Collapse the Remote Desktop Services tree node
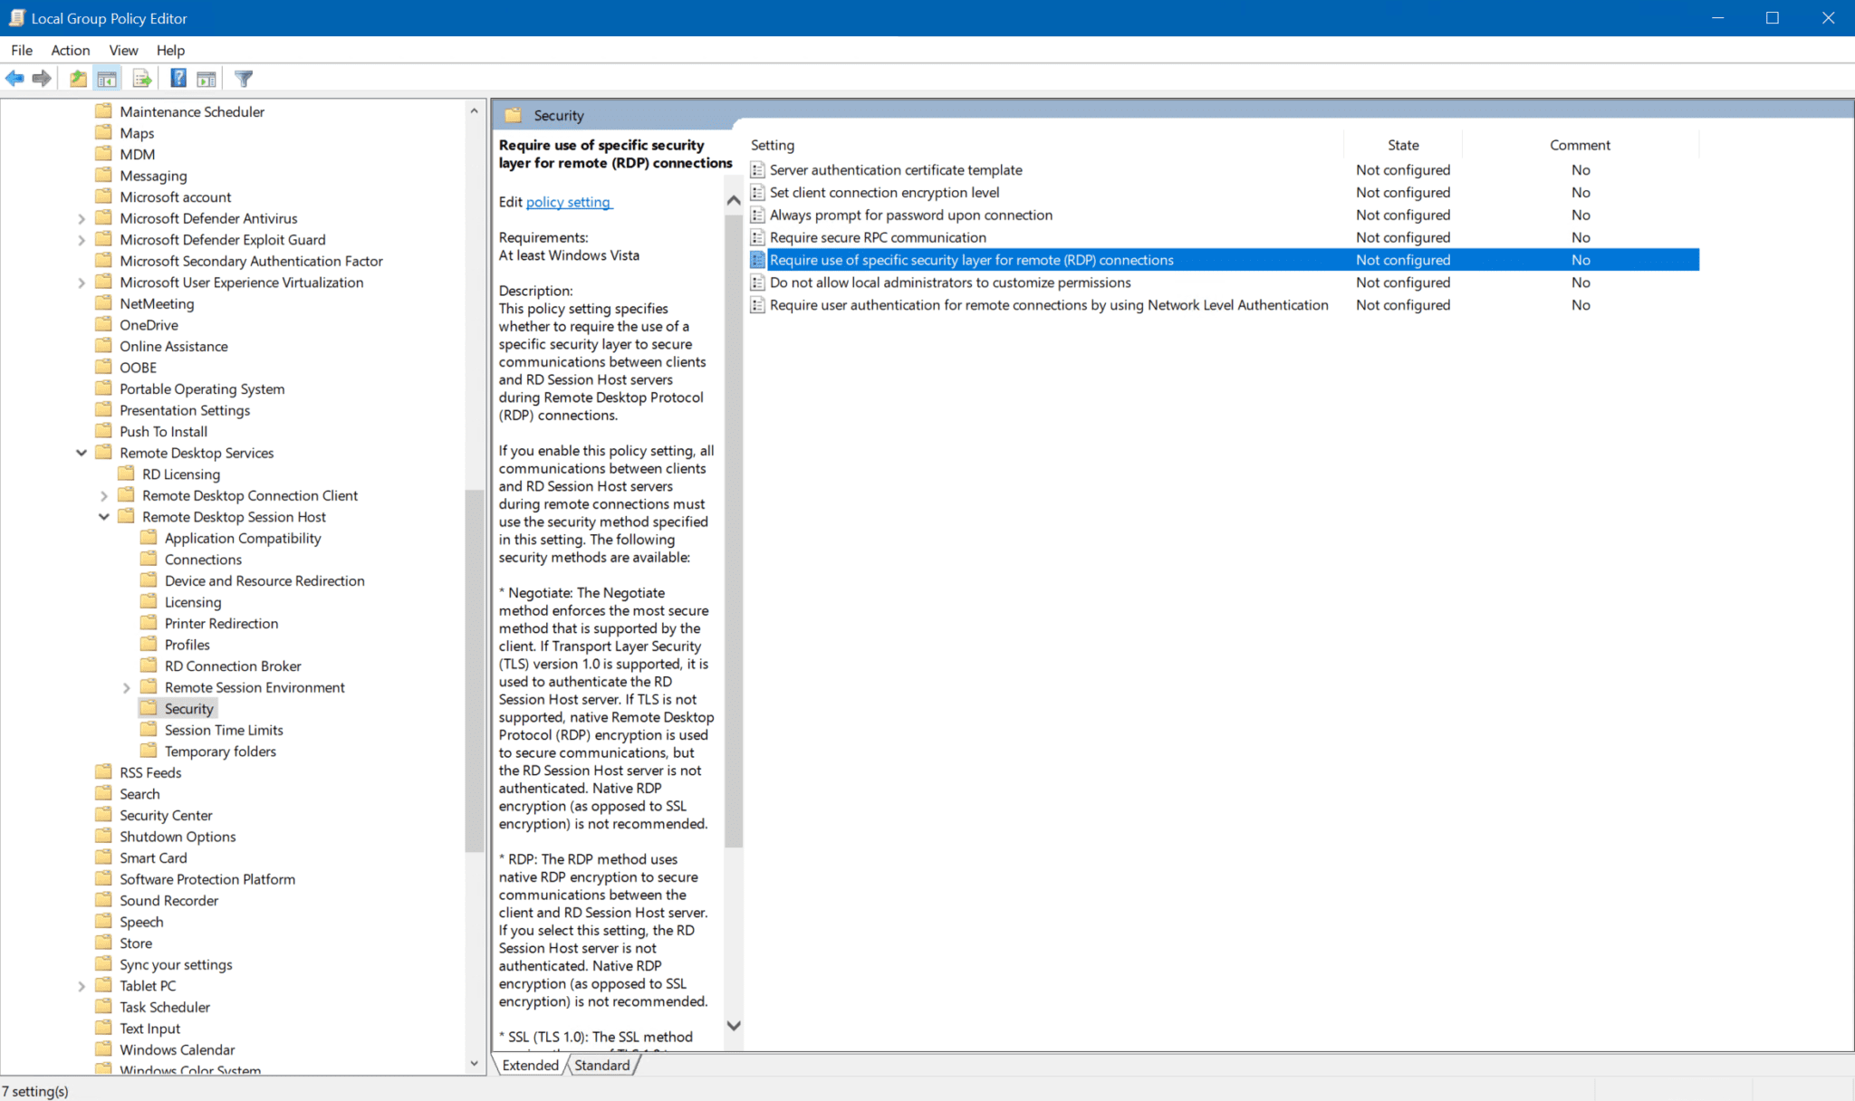This screenshot has width=1855, height=1101. (82, 453)
